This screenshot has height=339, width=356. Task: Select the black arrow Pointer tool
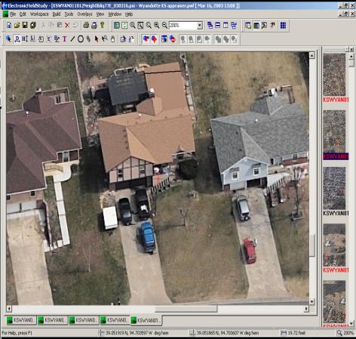97,39
